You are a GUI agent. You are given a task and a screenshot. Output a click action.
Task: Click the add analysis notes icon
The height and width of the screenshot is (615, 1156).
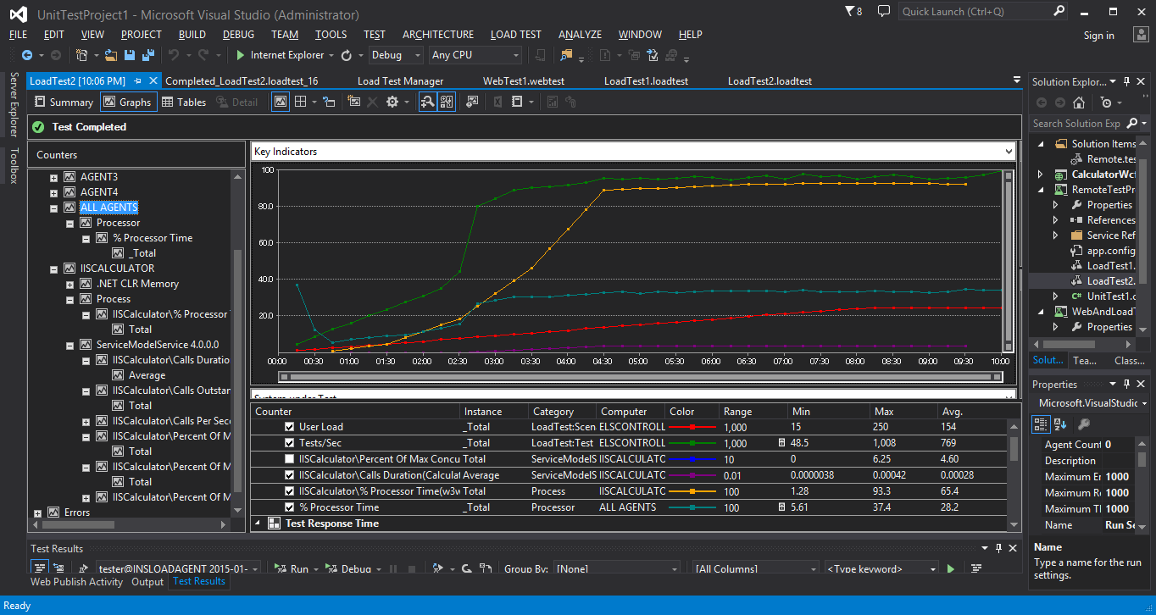coord(472,102)
